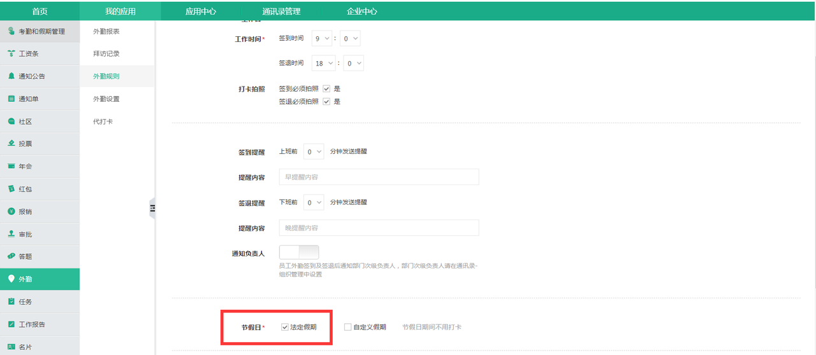Click the 打卡拍照 field label
816x355 pixels.
pyautogui.click(x=251, y=89)
